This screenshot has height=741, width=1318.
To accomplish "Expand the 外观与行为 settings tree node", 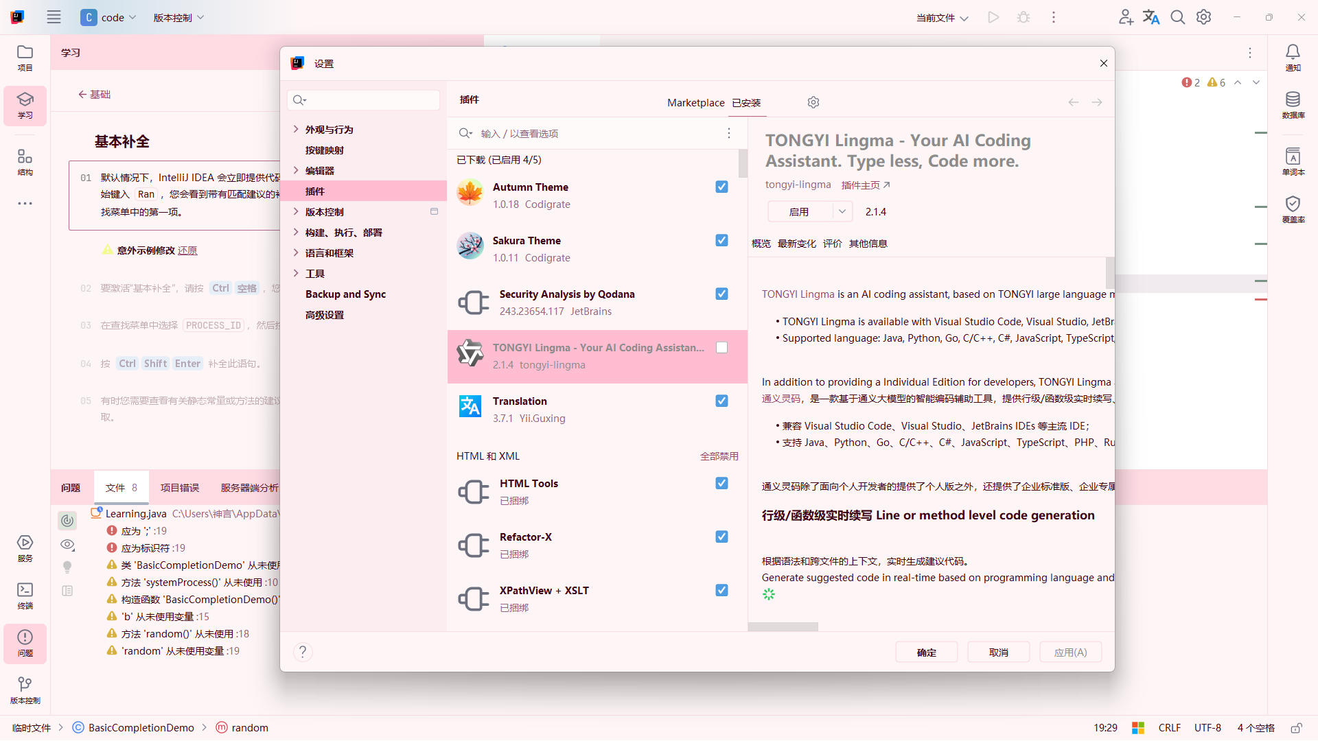I will coord(296,129).
